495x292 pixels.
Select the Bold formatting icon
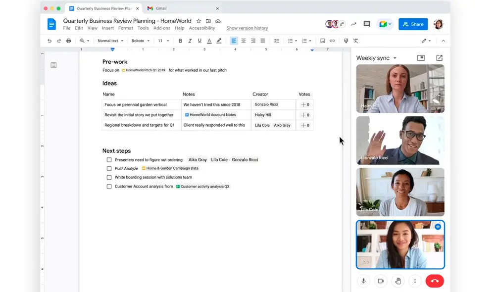pos(180,41)
